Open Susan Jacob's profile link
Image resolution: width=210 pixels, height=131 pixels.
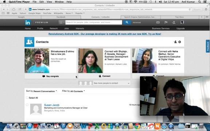(52, 105)
